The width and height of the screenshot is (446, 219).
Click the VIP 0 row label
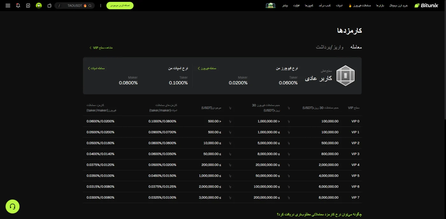point(355,121)
